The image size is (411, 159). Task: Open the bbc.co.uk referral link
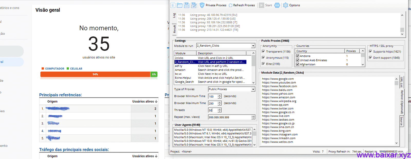[x=55, y=131]
